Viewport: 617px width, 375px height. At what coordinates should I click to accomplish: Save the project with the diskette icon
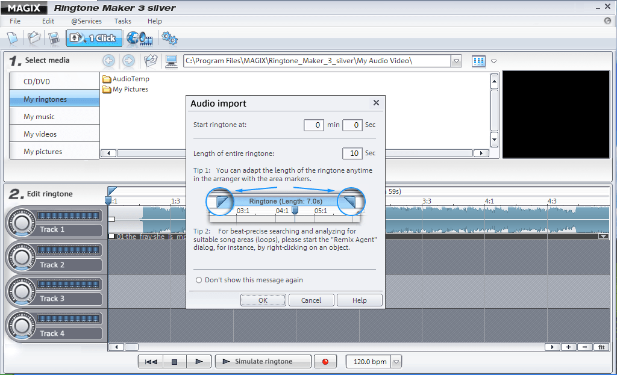[54, 38]
